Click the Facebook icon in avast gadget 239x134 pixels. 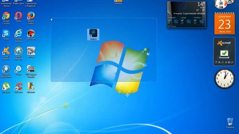tap(229, 63)
